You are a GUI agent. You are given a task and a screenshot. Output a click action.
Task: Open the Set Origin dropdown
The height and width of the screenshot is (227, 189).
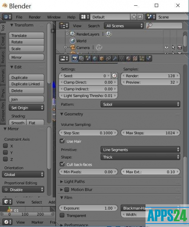(26, 107)
